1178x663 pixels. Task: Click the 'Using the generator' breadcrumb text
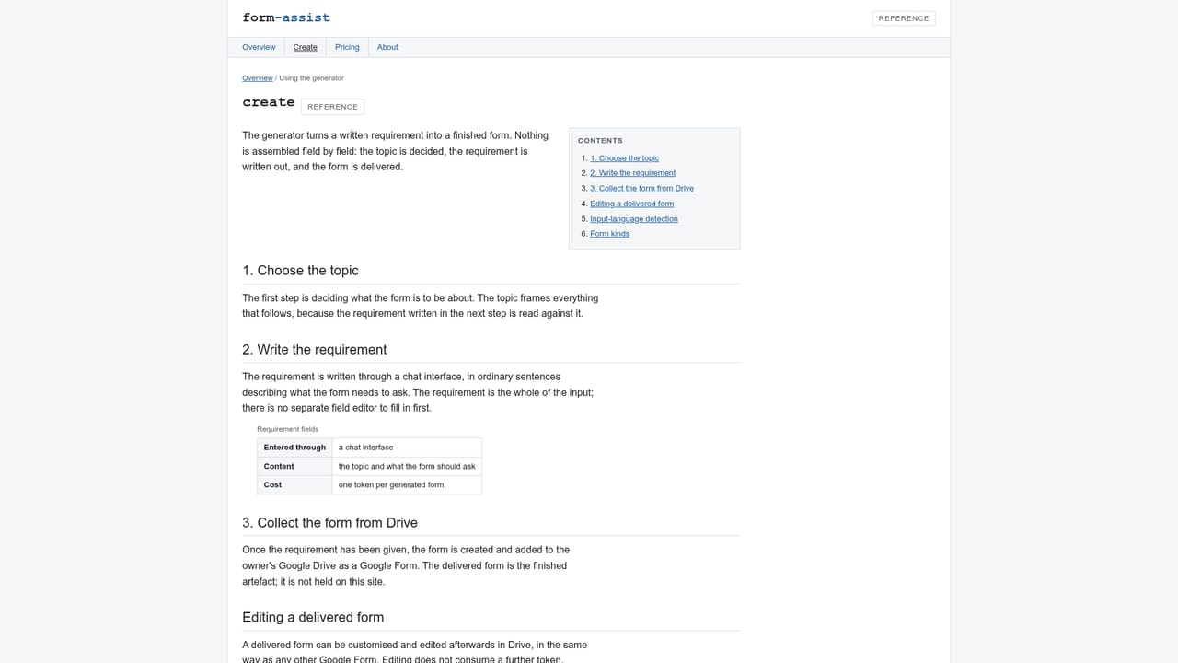pyautogui.click(x=311, y=78)
